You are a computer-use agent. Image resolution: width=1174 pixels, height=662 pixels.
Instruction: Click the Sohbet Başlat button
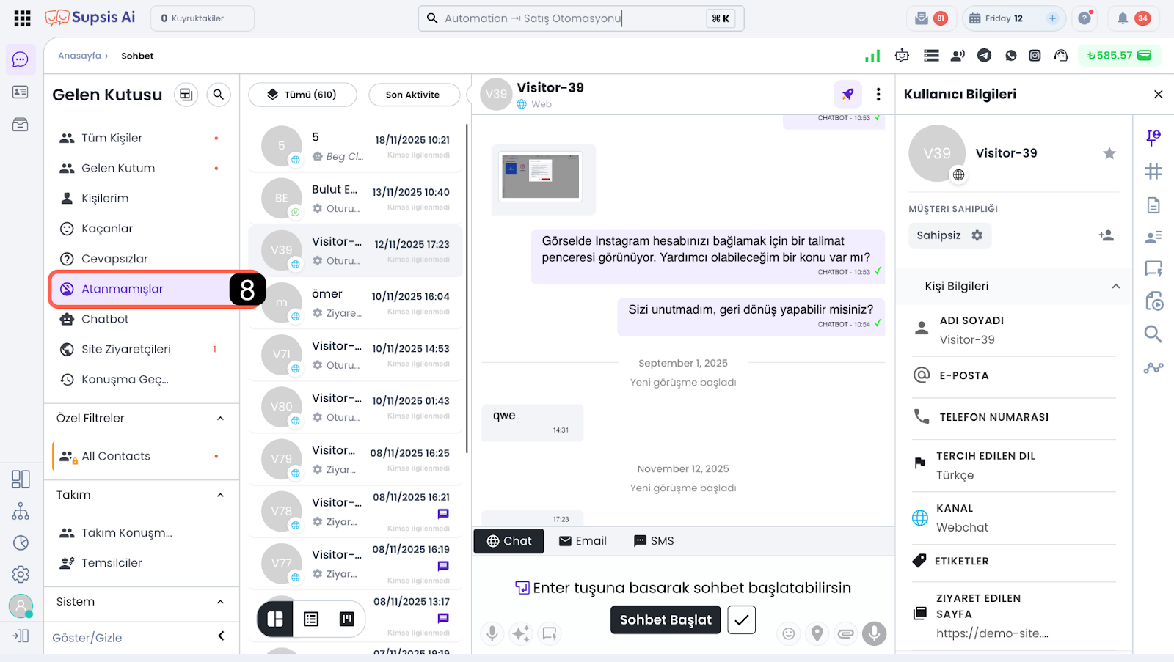click(665, 620)
